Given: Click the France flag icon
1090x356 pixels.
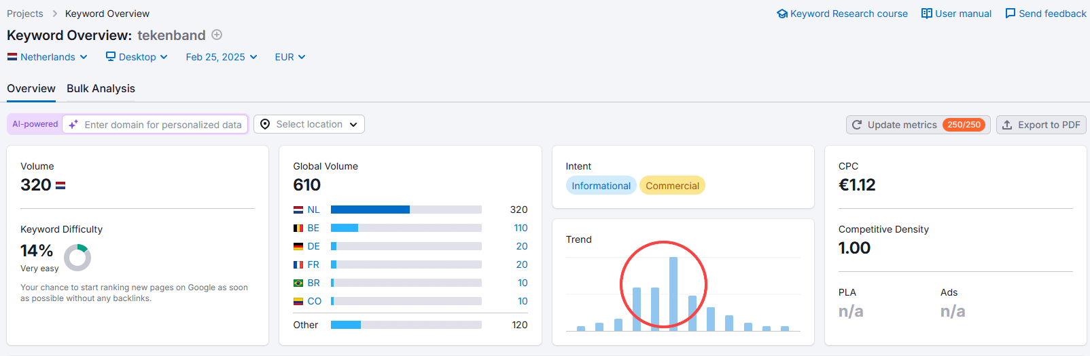Looking at the screenshot, I should click(298, 264).
